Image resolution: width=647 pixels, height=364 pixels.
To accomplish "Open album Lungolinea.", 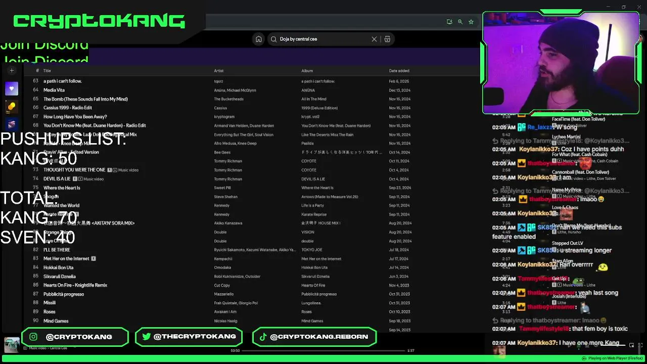I will coord(311,303).
